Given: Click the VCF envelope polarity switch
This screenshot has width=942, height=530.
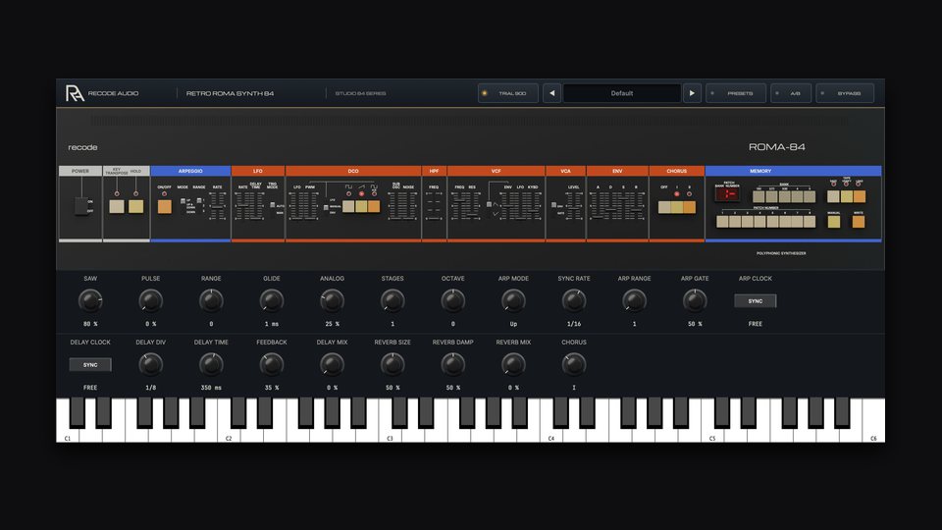Looking at the screenshot, I should (489, 205).
